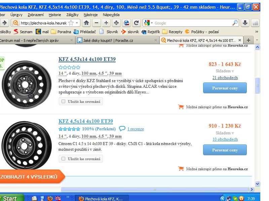The image size is (269, 201).
Task: Launch Firefox from the quick launch bar
Action: (50, 198)
